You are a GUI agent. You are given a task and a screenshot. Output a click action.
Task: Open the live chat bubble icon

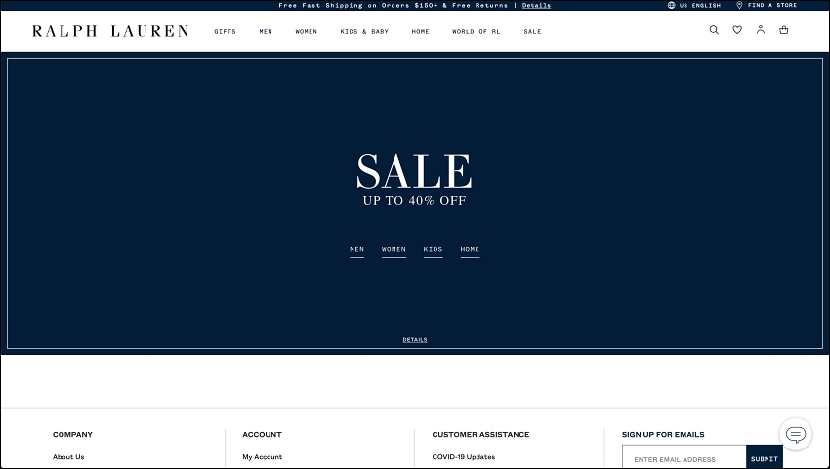point(795,435)
